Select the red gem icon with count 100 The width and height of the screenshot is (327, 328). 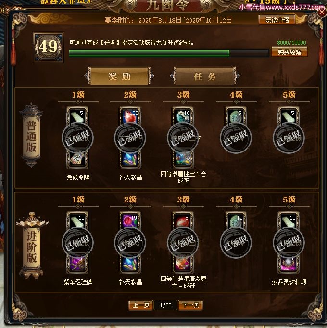point(130,116)
